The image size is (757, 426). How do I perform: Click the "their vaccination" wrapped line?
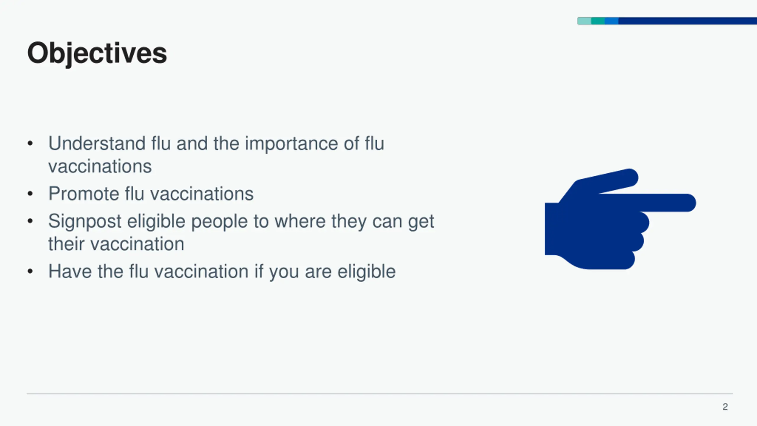[x=116, y=244]
